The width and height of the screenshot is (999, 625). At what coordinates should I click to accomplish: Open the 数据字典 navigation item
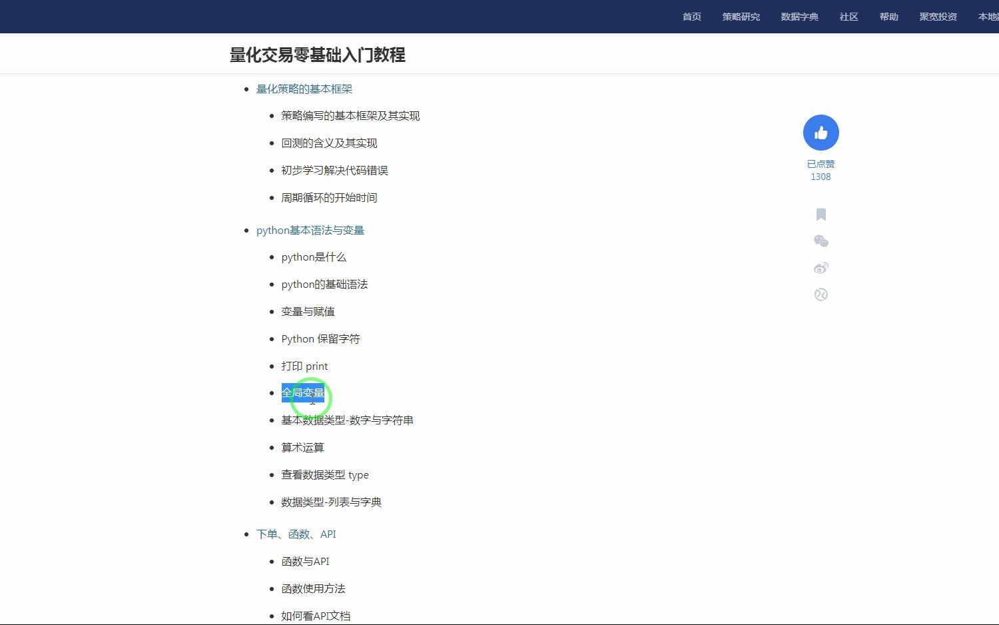pos(800,17)
